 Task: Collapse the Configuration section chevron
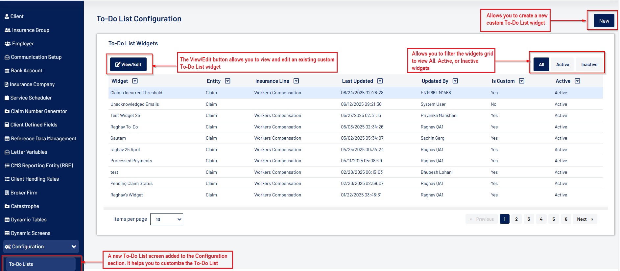[x=74, y=247]
